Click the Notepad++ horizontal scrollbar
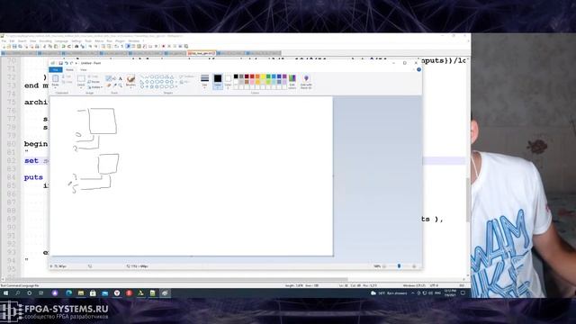The width and height of the screenshot is (576, 324). (176, 280)
